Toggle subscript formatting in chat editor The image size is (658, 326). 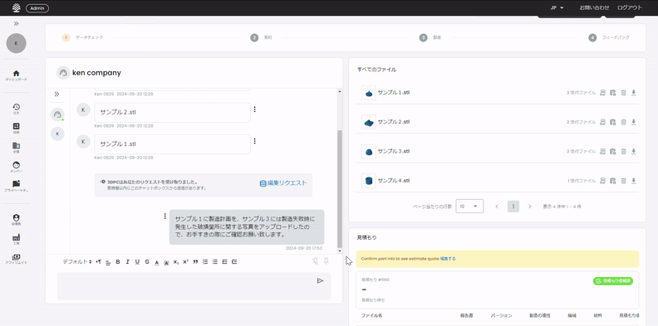pyautogui.click(x=176, y=262)
